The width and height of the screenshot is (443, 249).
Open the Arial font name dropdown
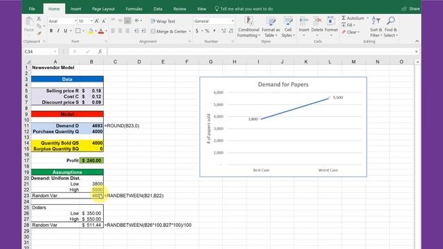click(x=75, y=21)
